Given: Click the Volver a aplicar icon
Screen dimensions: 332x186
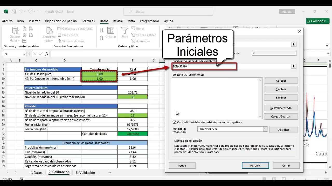Looking at the screenshot, I should tap(133, 35).
